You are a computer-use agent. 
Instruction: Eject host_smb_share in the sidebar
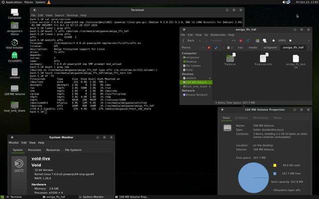[x=210, y=87]
